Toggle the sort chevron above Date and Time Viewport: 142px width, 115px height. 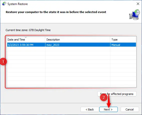(x=26, y=37)
